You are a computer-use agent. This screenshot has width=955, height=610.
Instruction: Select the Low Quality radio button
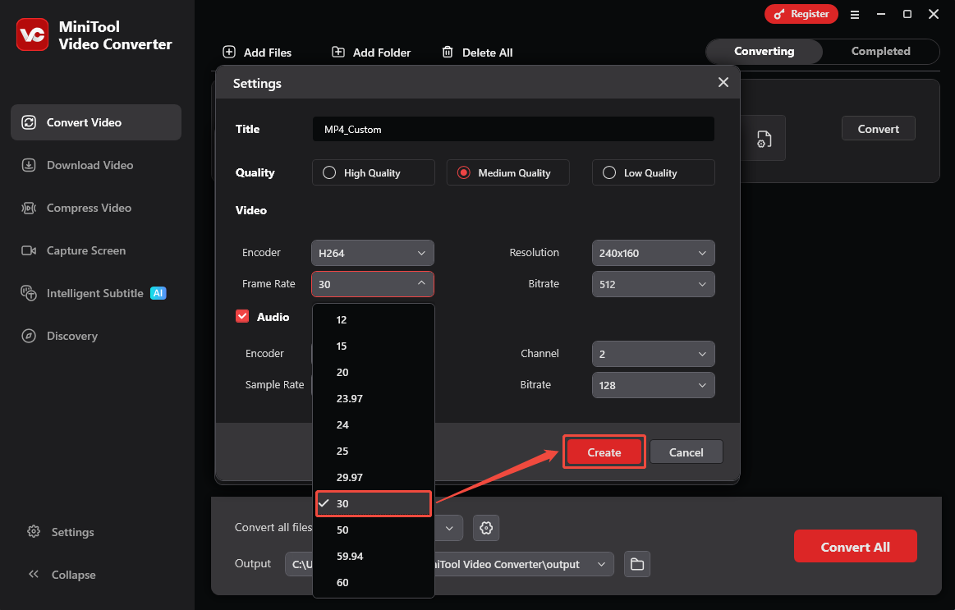609,172
